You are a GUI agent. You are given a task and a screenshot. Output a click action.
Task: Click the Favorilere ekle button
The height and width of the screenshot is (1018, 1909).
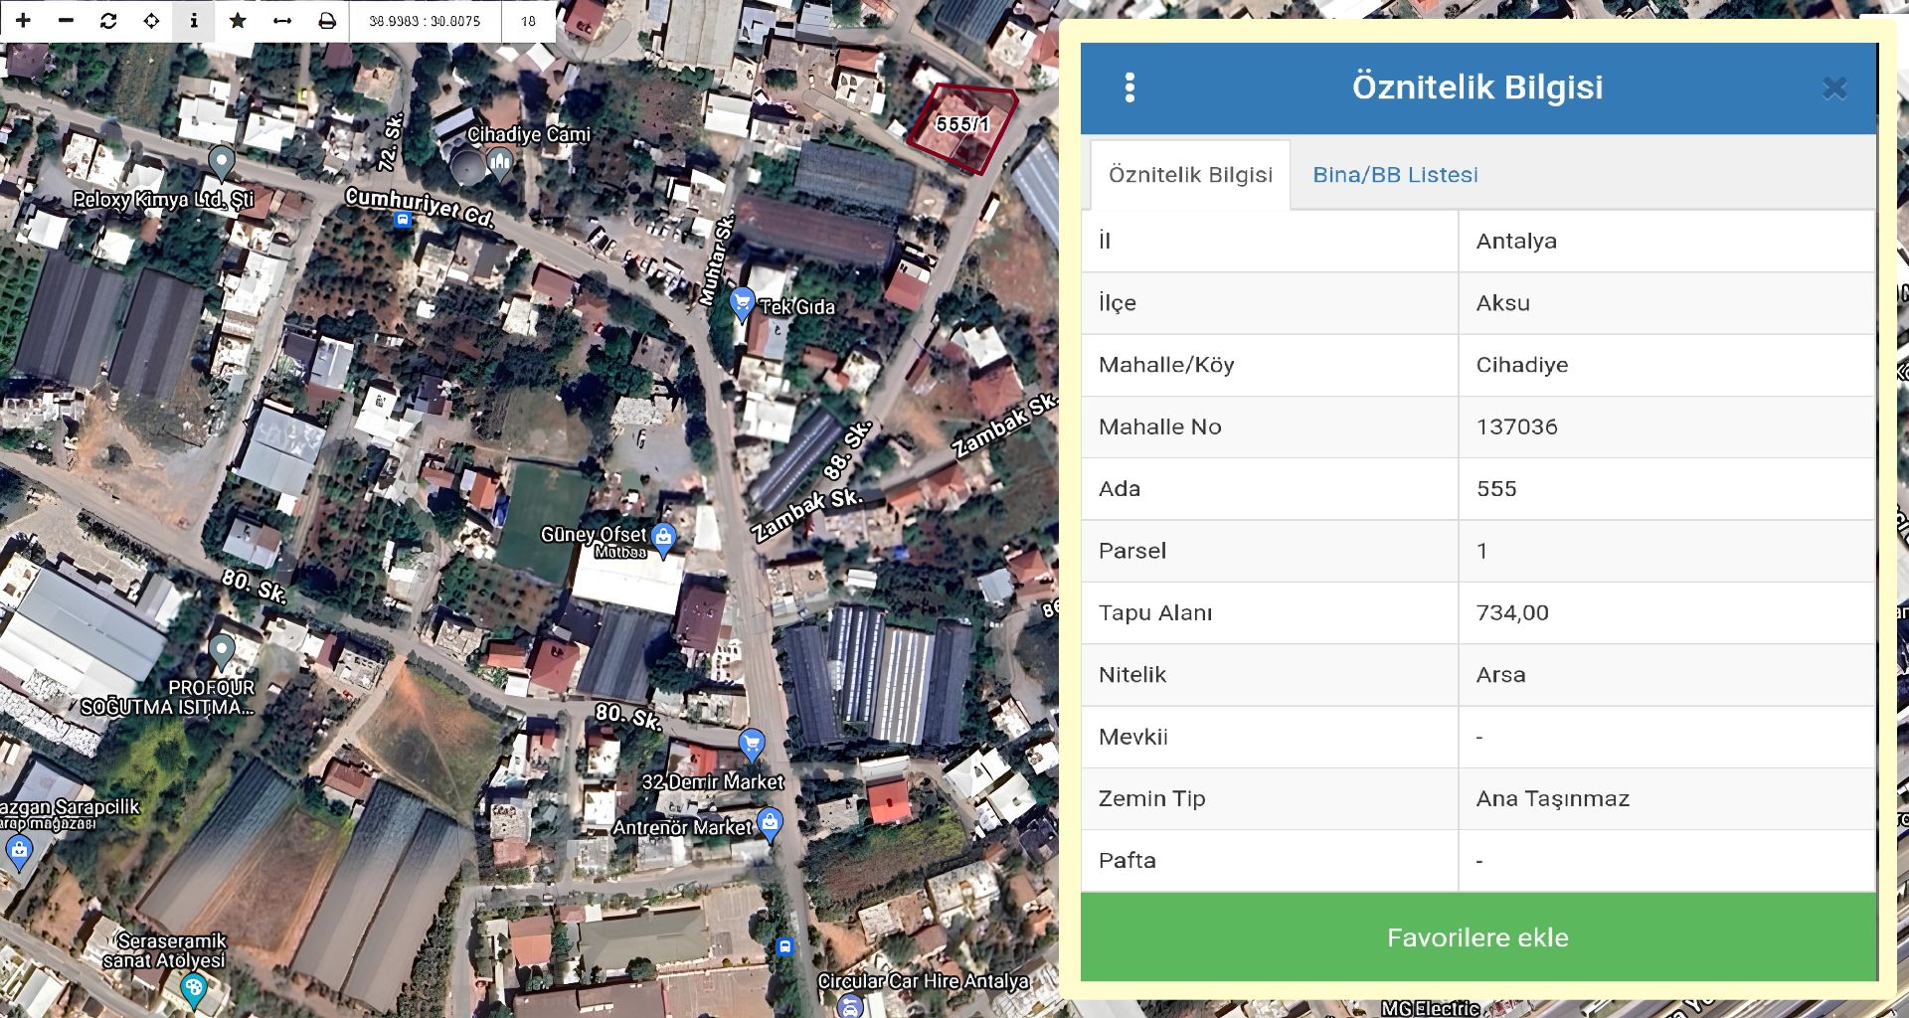pos(1477,937)
